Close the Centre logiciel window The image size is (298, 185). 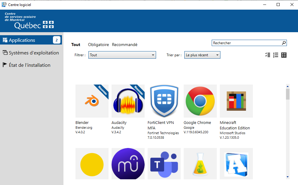(x=292, y=5)
